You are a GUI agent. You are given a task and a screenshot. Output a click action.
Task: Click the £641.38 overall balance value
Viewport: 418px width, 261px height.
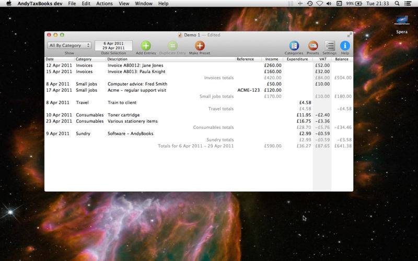(x=343, y=146)
